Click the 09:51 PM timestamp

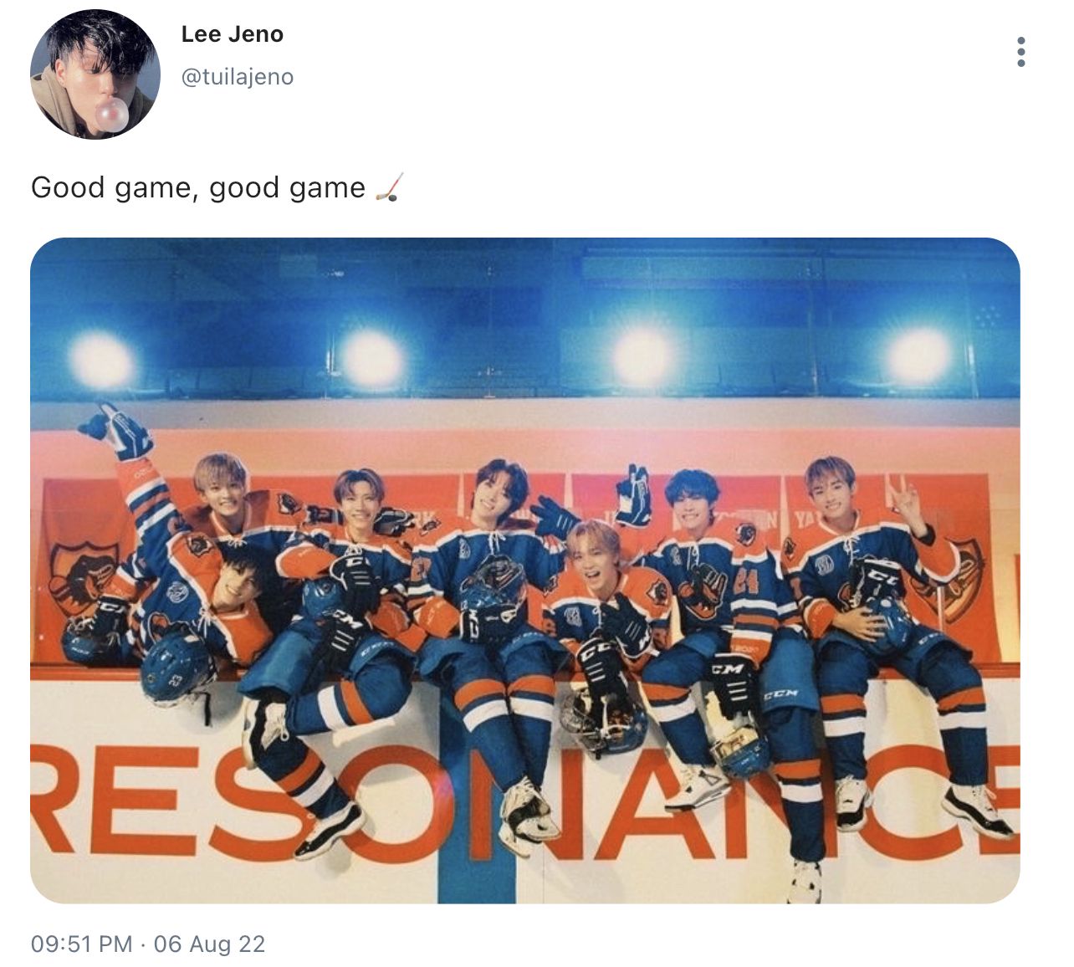[82, 944]
